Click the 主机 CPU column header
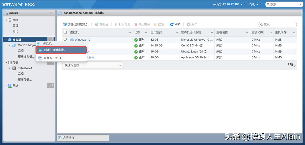Image resolution: width=305 pixels, height=145 pixels. (262, 33)
